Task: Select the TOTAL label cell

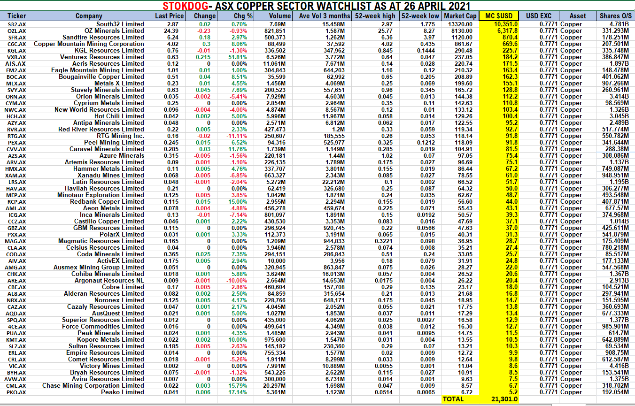Action: [x=454, y=399]
